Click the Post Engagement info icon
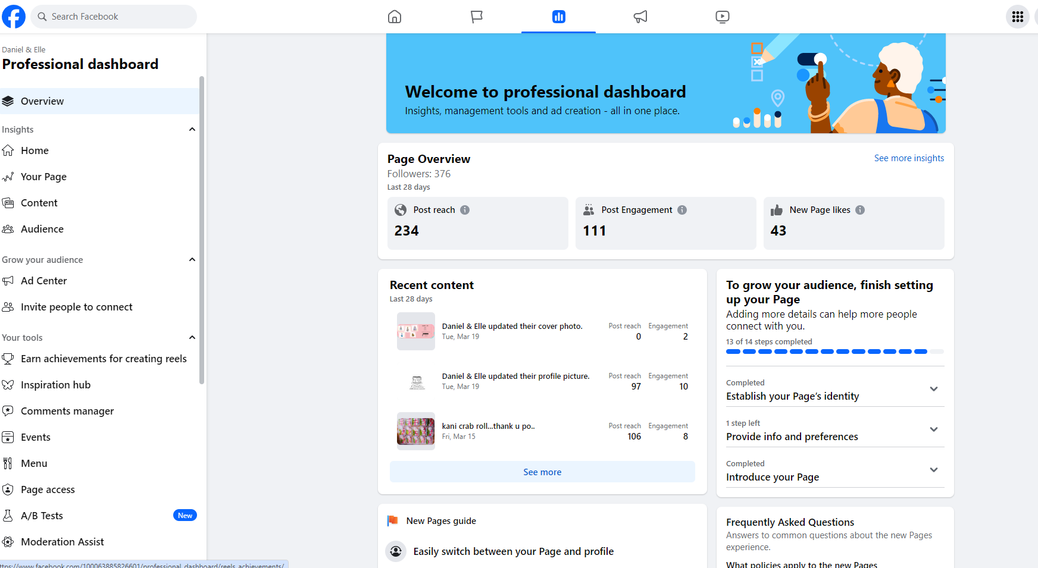Screen dimensions: 1038x568 682,210
